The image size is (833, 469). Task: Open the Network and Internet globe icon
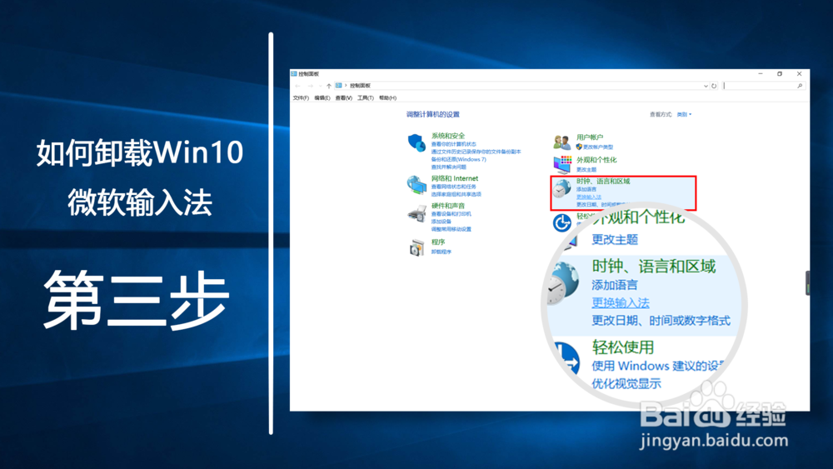pyautogui.click(x=416, y=185)
